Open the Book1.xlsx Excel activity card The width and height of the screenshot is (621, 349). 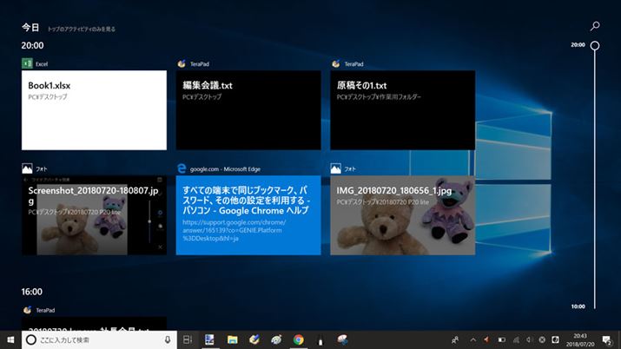[x=94, y=110]
